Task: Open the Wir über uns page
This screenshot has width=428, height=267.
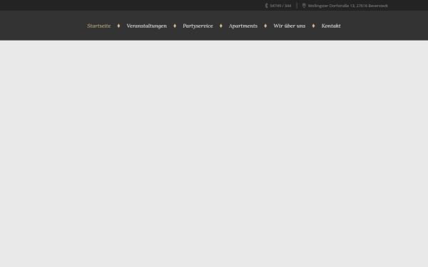Action: pyautogui.click(x=290, y=26)
